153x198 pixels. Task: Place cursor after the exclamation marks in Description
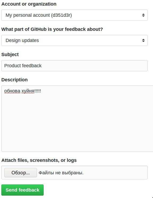coord(41,91)
